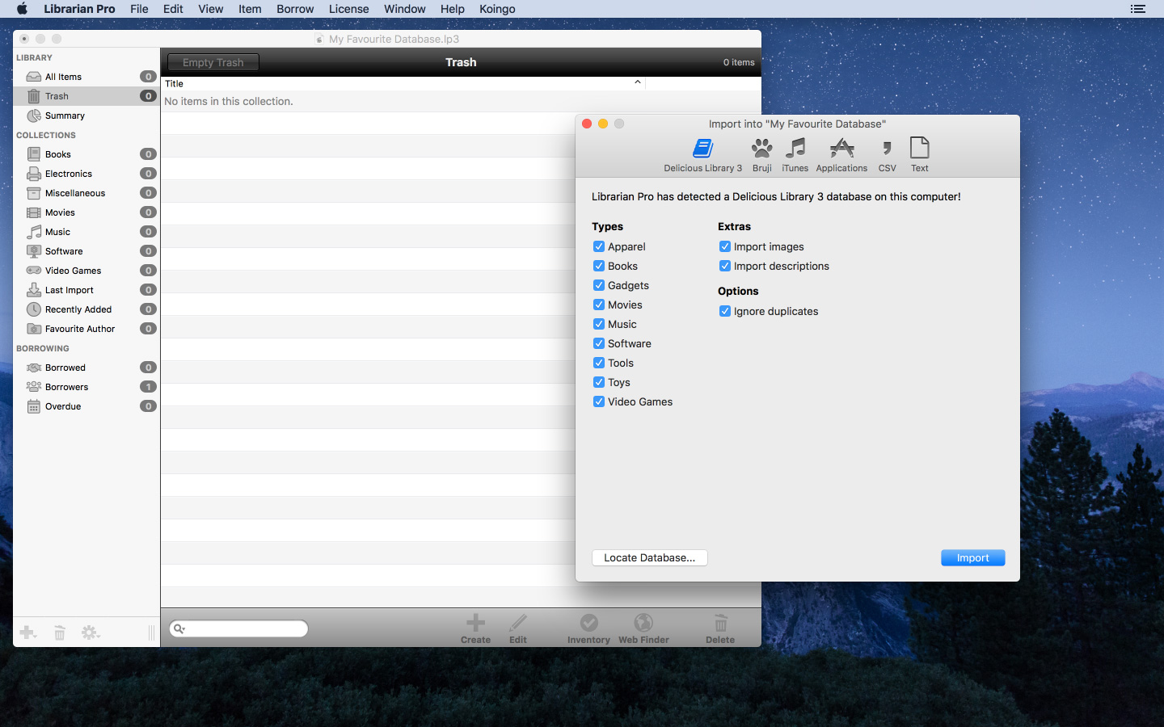Select the Delicious Library 3 import source

[x=702, y=155]
